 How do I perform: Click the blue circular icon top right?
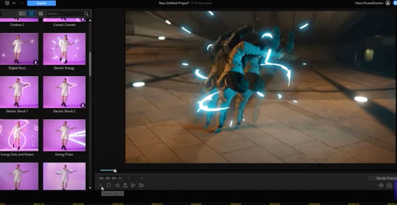tap(395, 3)
